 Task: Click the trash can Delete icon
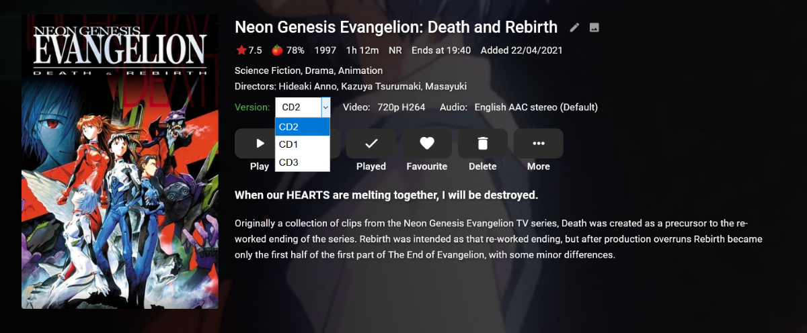click(482, 143)
